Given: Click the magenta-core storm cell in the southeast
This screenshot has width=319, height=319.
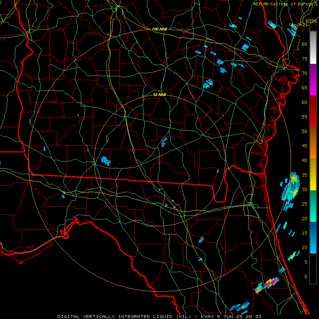Looking at the screenshot, I should coord(271,282).
